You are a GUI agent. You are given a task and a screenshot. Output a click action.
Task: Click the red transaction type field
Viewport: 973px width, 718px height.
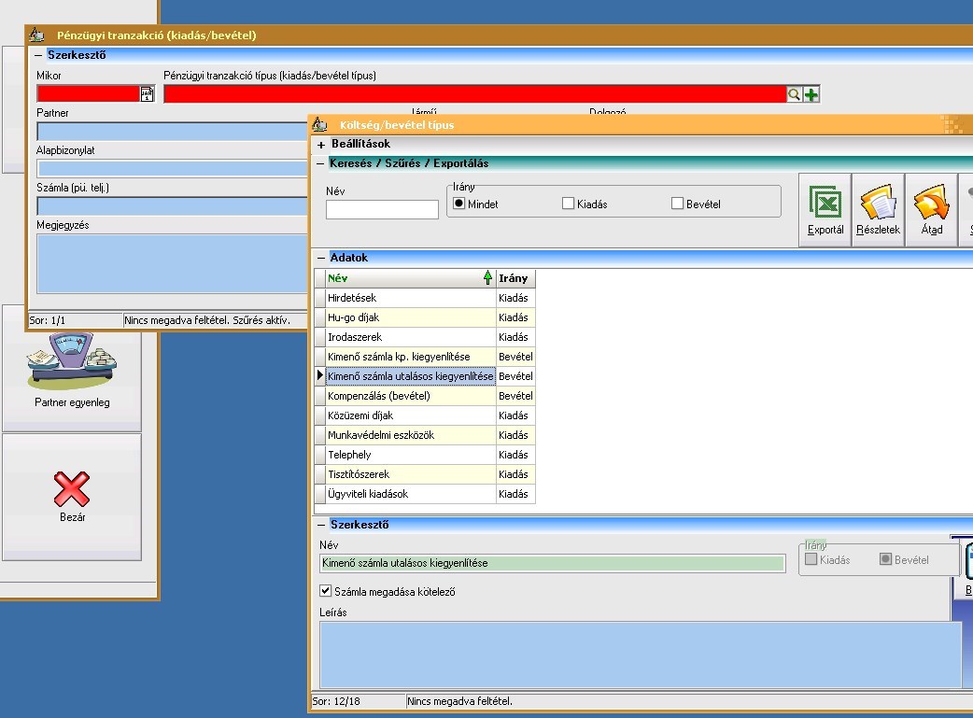474,94
